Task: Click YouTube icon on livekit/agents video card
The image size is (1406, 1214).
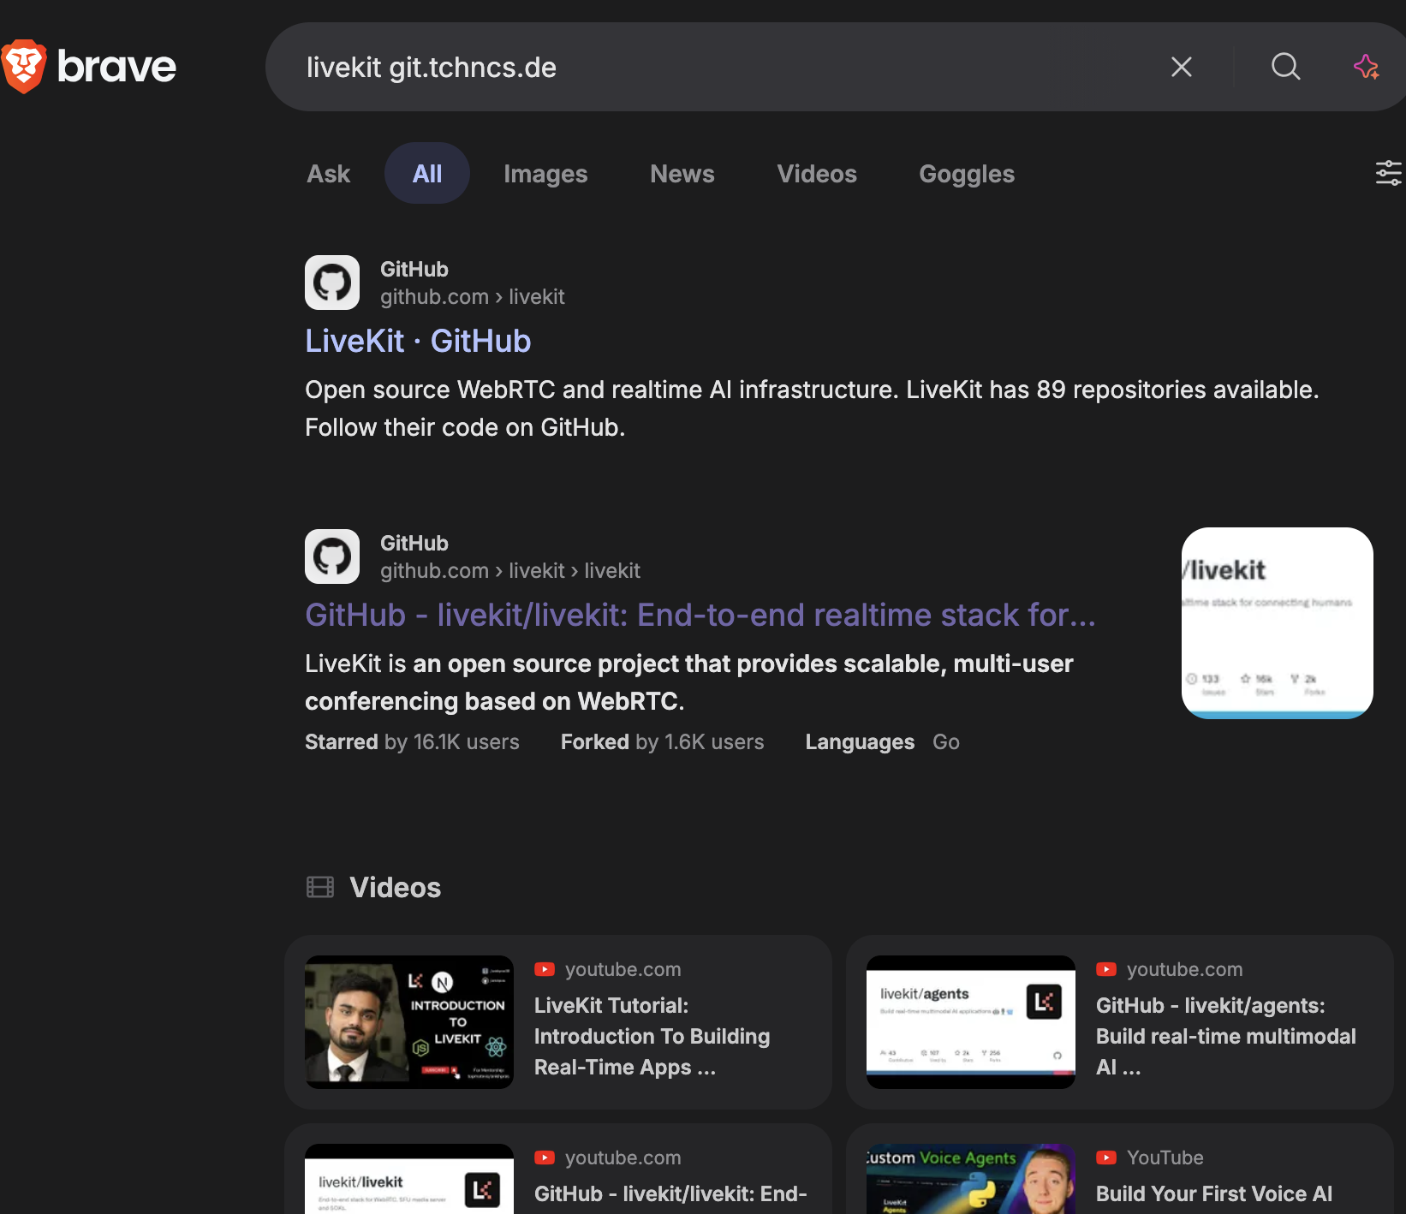Action: tap(1106, 969)
